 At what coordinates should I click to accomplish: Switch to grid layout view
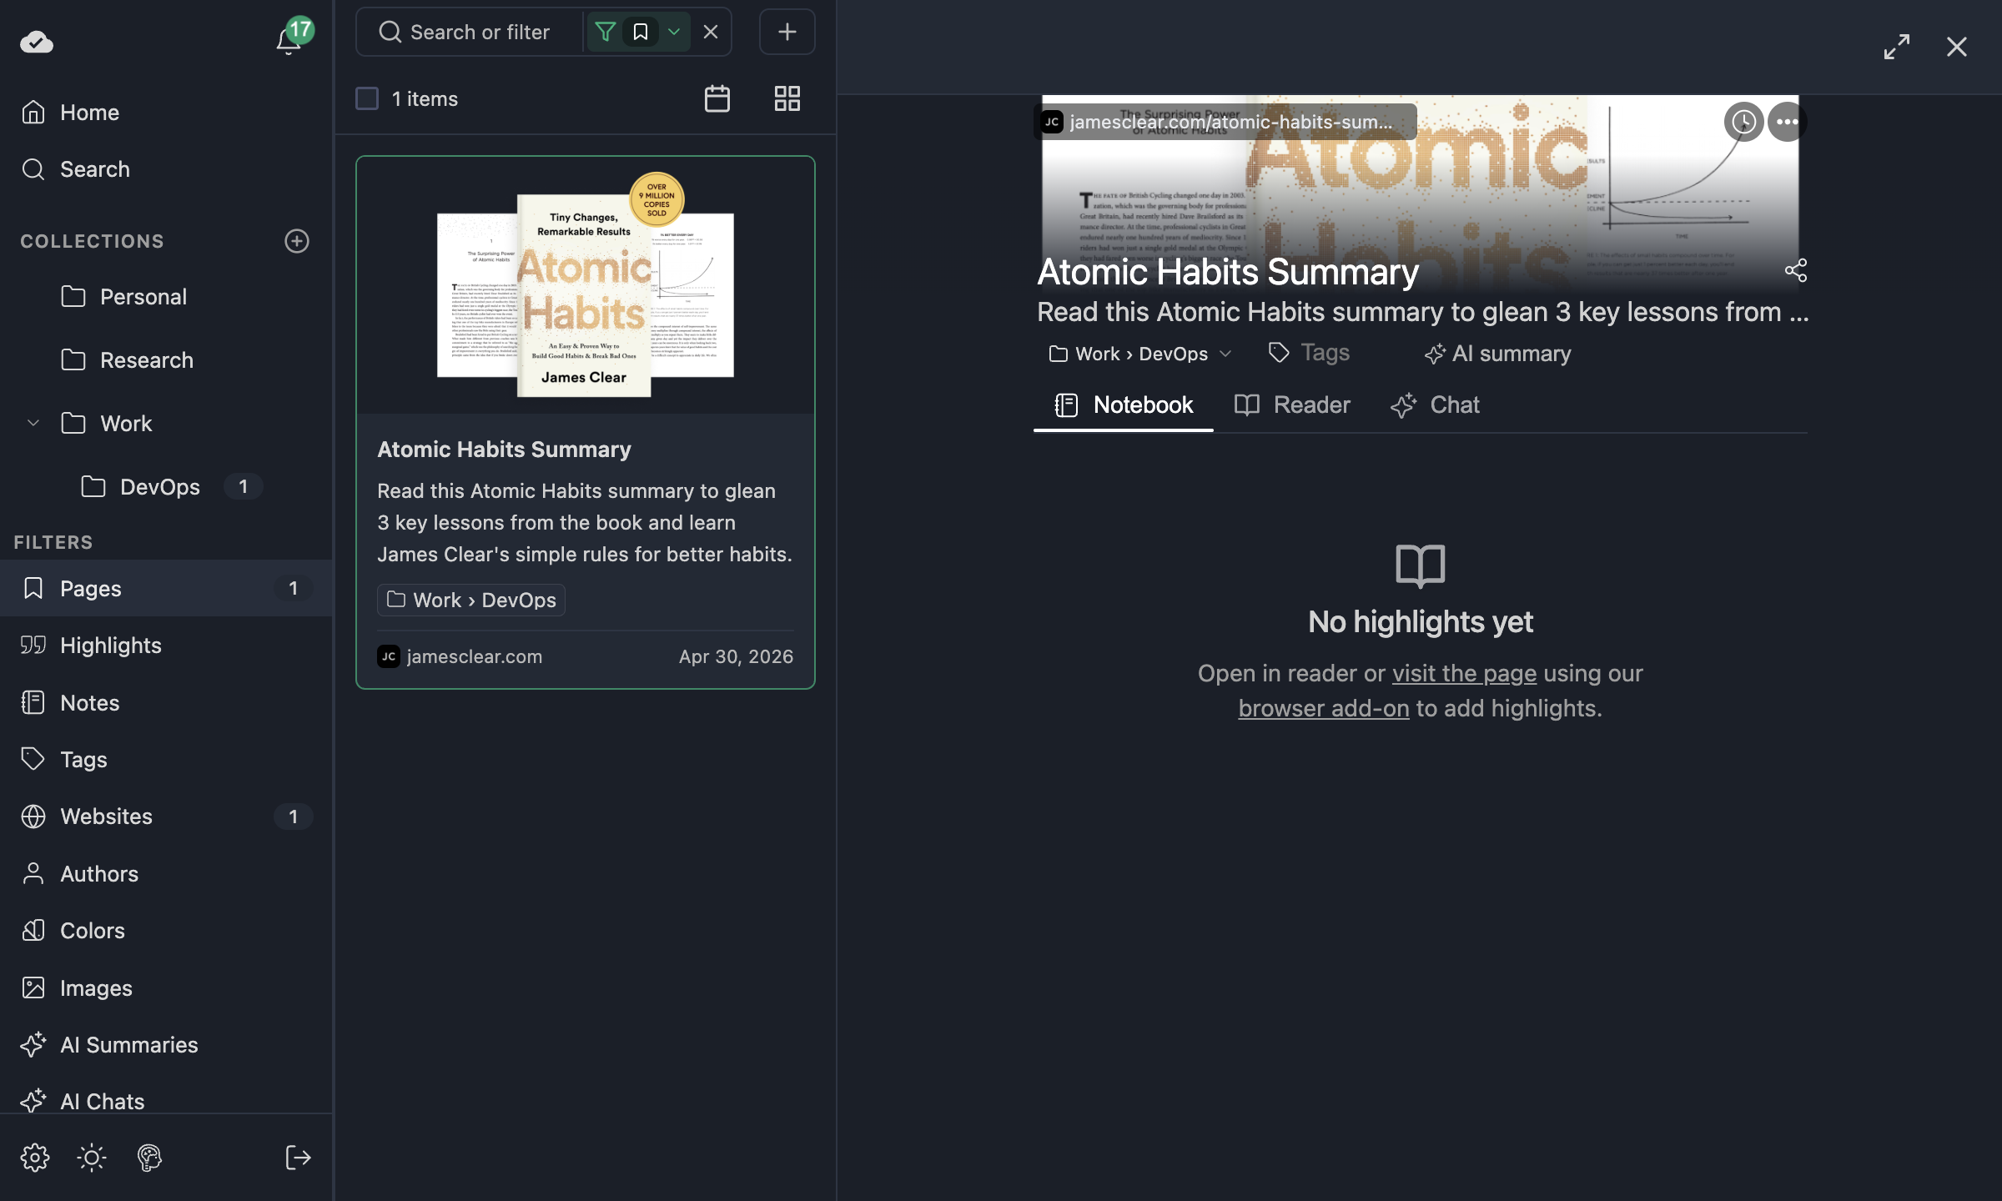[787, 98]
